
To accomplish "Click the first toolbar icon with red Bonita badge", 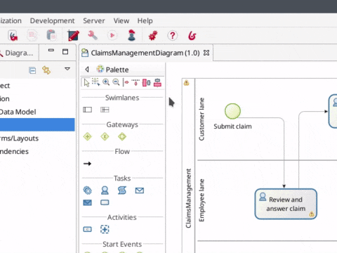I will point(13,35).
